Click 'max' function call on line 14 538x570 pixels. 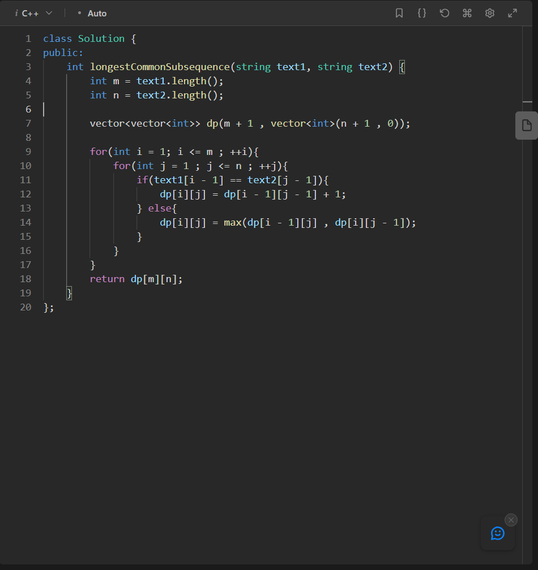(x=232, y=222)
